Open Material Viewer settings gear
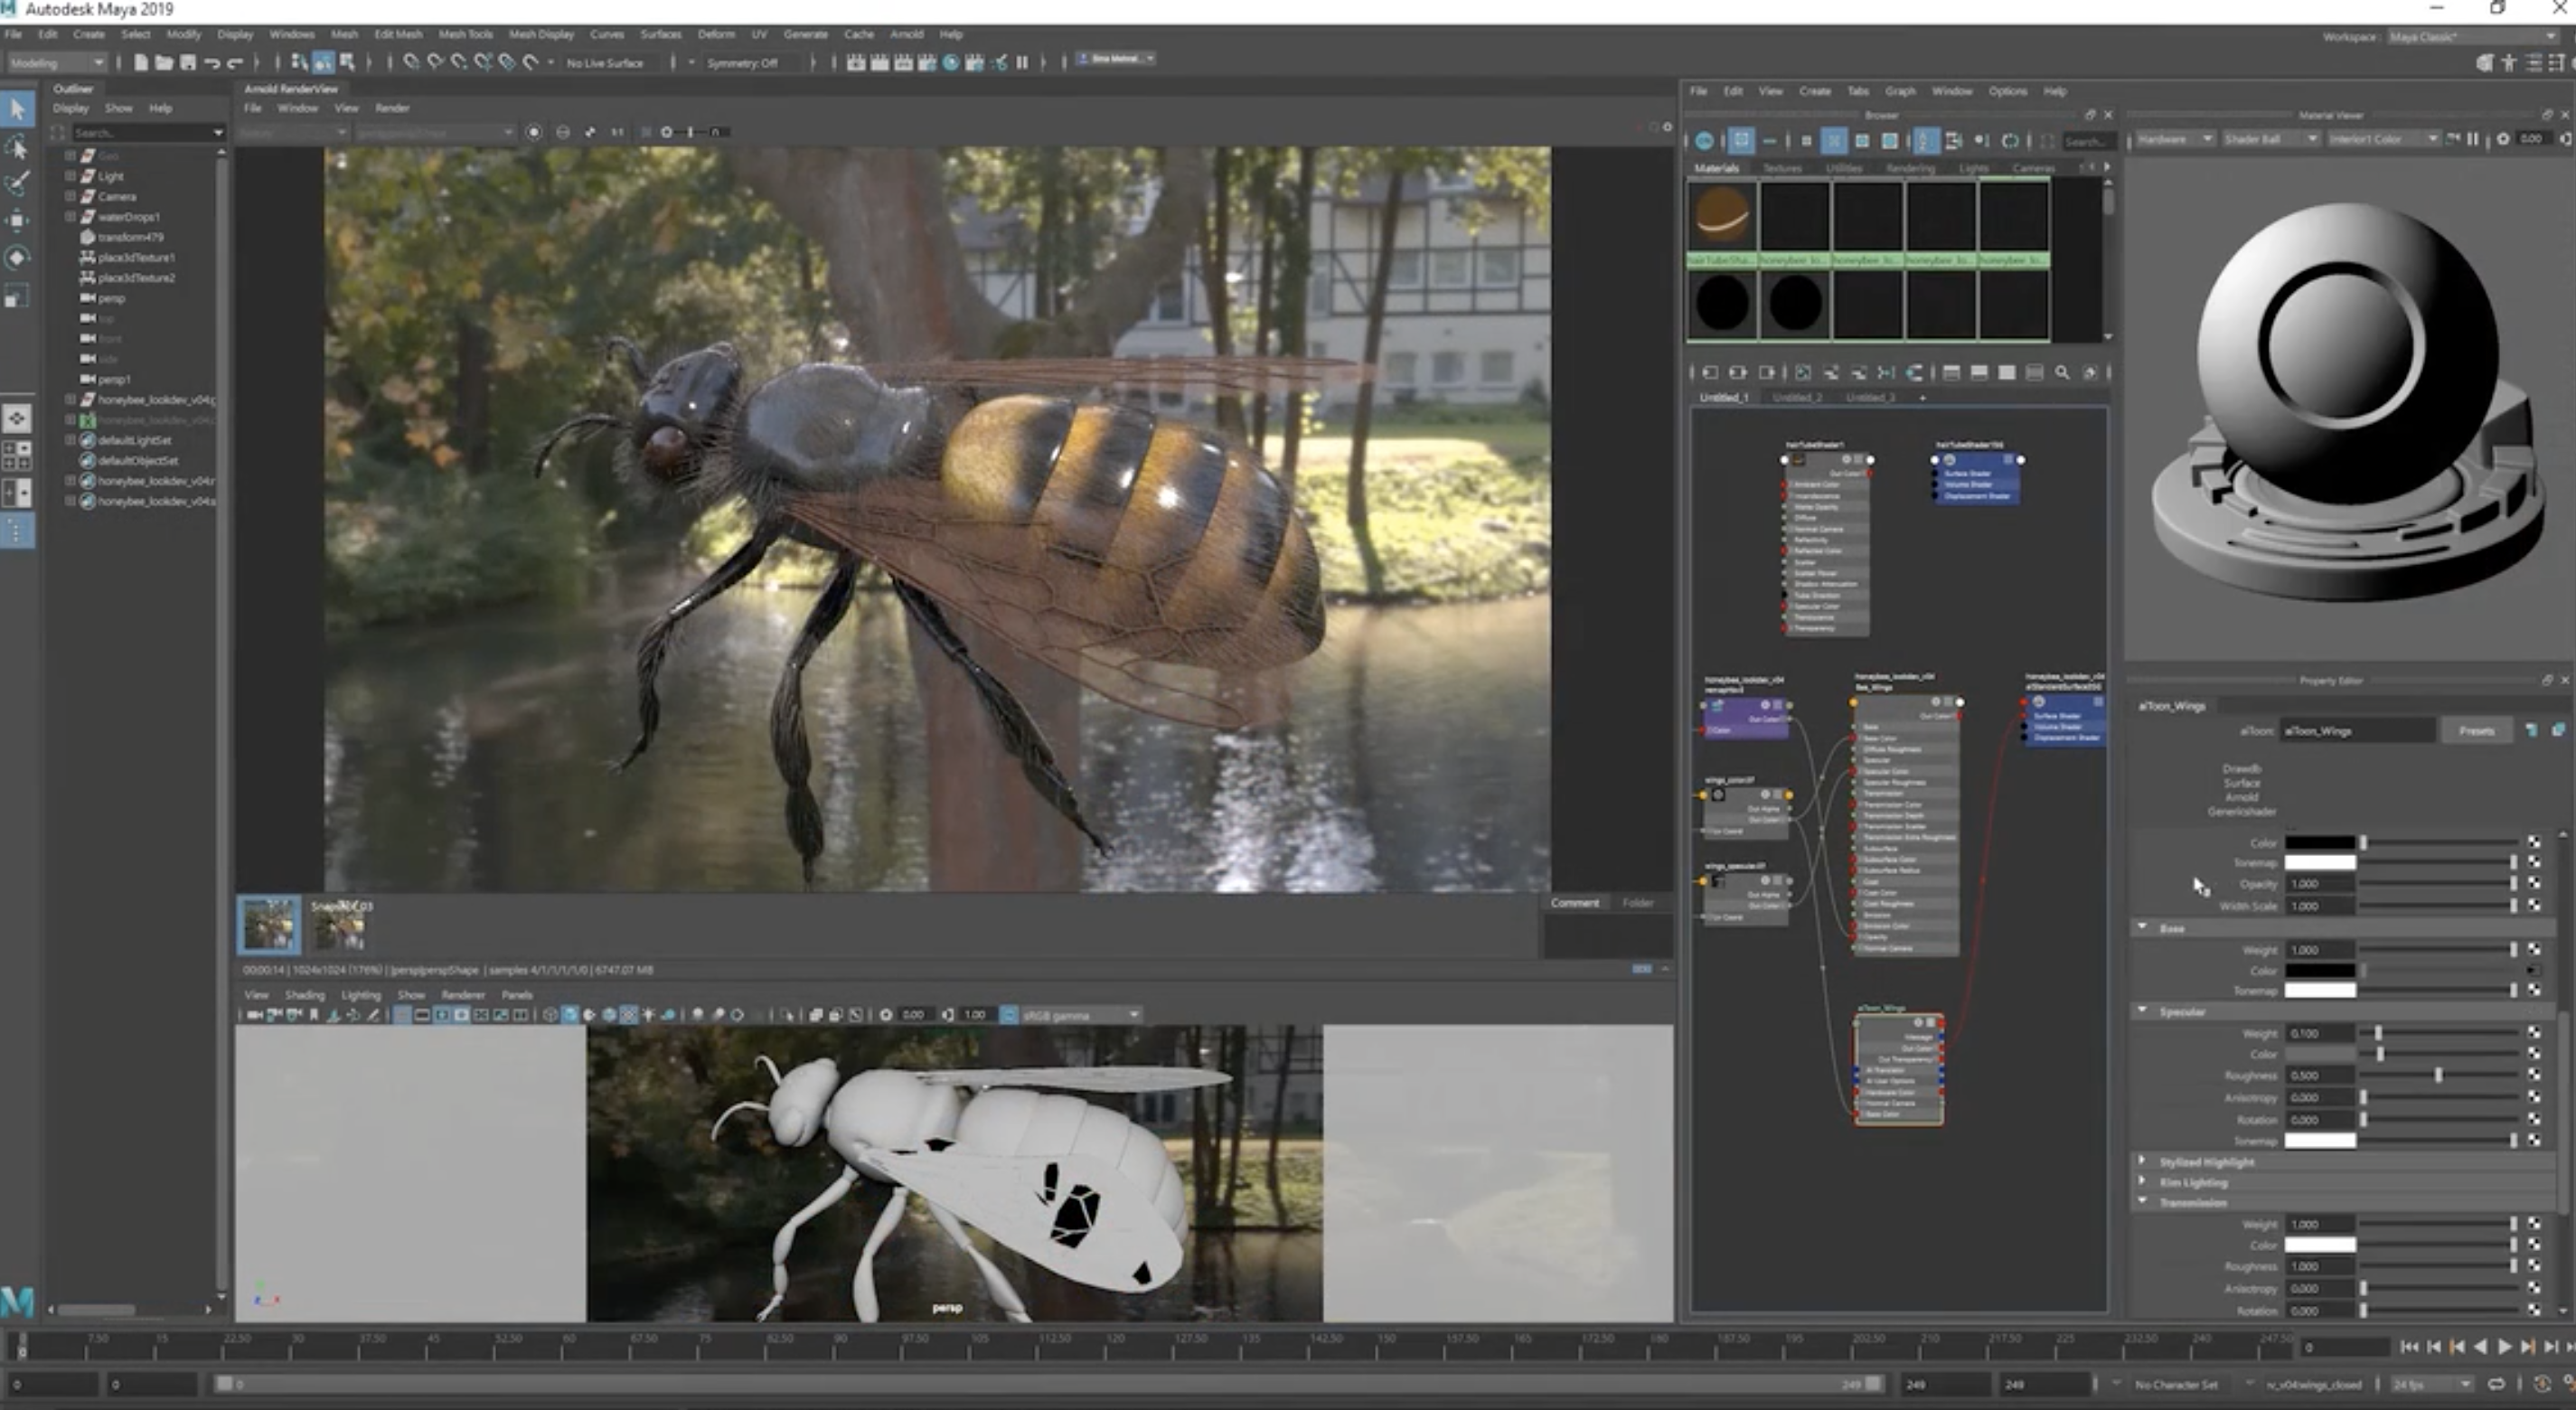This screenshot has width=2576, height=1410. pyautogui.click(x=2502, y=139)
